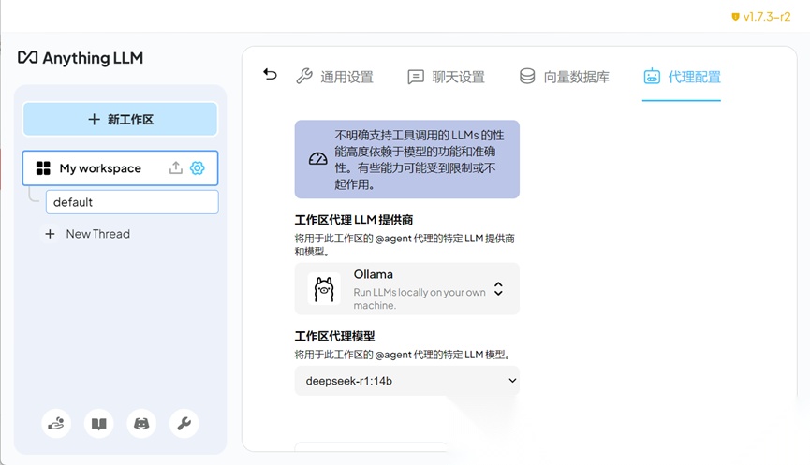Click the 新工作区 new workspace button
Viewport: 810px width, 465px height.
121,119
